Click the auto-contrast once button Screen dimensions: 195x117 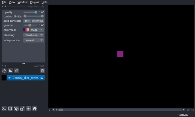point(27,21)
